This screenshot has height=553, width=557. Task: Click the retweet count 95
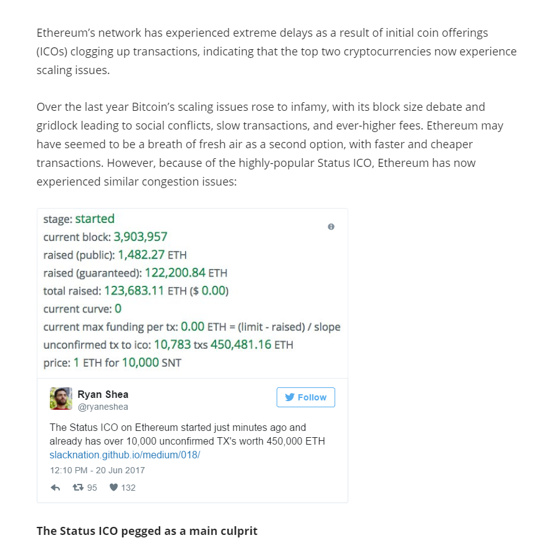point(92,488)
